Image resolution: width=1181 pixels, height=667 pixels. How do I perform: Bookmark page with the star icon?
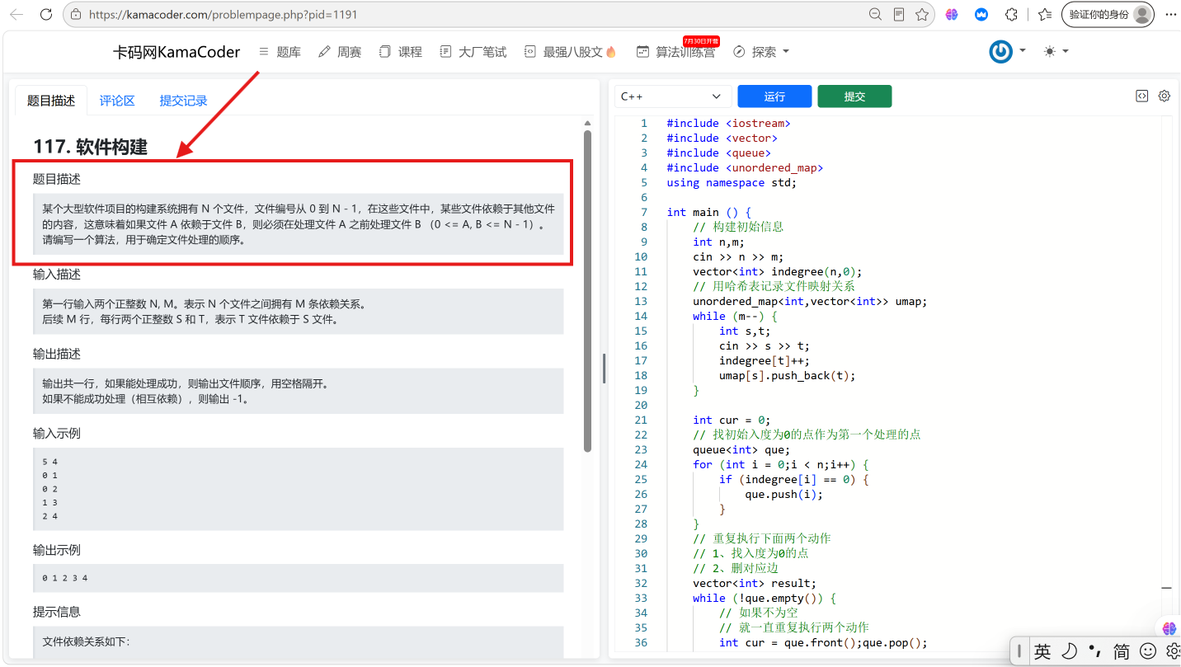(922, 14)
